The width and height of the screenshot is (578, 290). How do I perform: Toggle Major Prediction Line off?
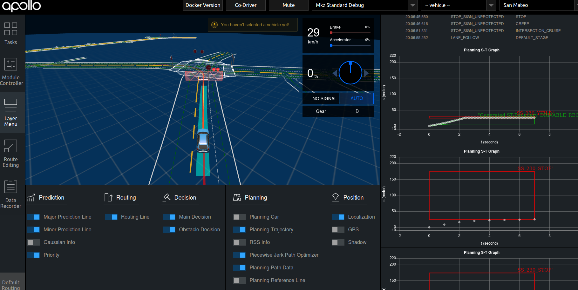point(34,217)
